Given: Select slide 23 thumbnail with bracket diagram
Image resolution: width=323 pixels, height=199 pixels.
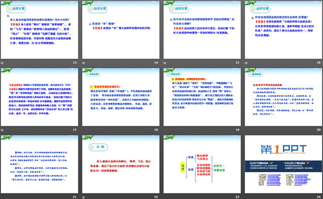Looking at the screenshot, I should [202, 164].
